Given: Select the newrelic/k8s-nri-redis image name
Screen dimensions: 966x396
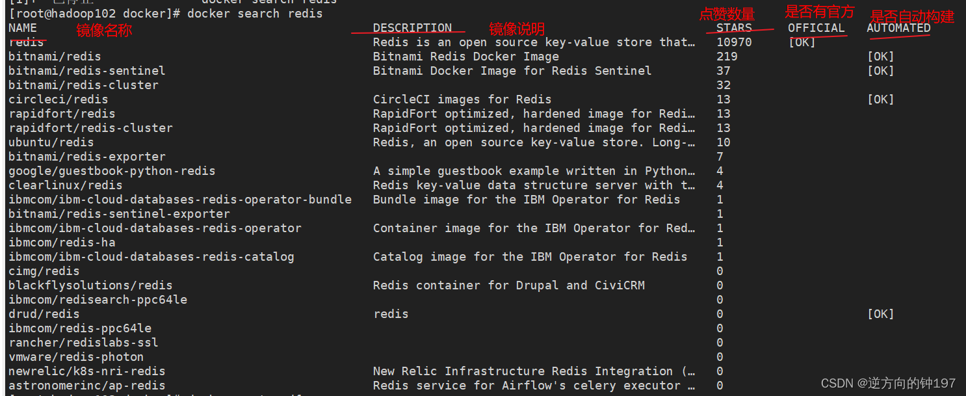Looking at the screenshot, I should point(87,371).
